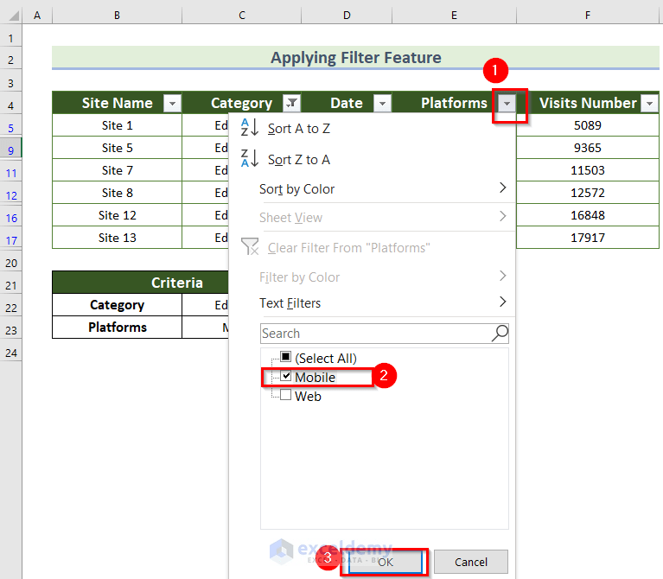Click cell with Site 13

coord(117,238)
